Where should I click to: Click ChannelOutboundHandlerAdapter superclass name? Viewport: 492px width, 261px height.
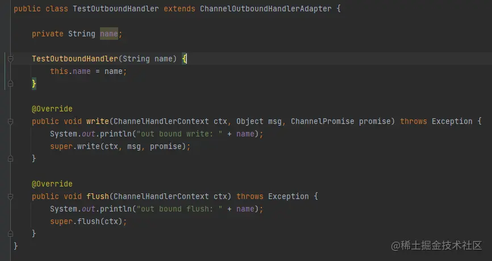point(265,9)
